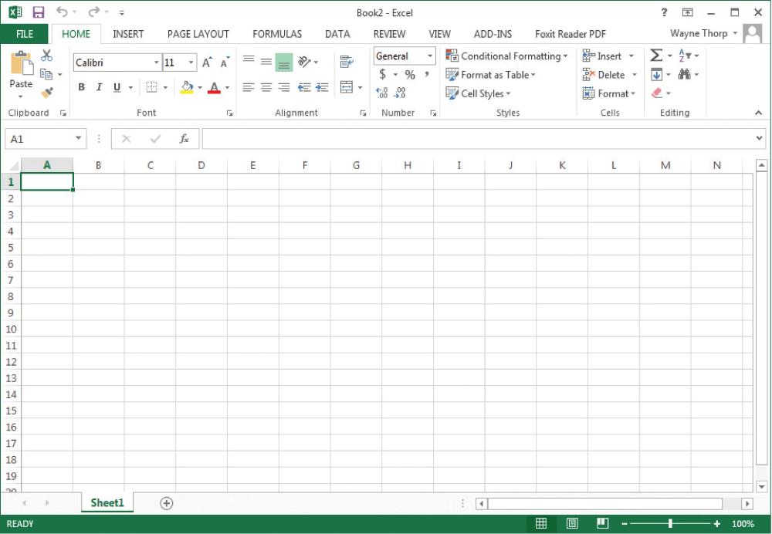Expand the Fill Color options
Image resolution: width=772 pixels, height=534 pixels.
click(200, 87)
